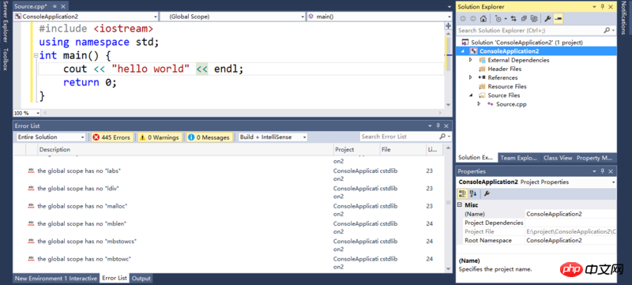Sort by the File column header

tap(403, 150)
